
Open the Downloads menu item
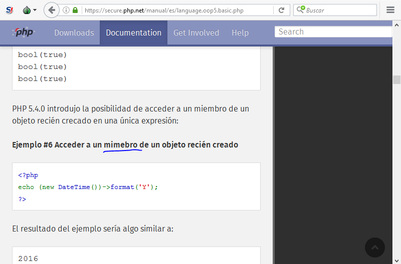click(x=74, y=32)
